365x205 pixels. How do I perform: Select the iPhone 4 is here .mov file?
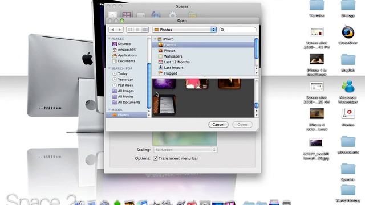(317, 64)
